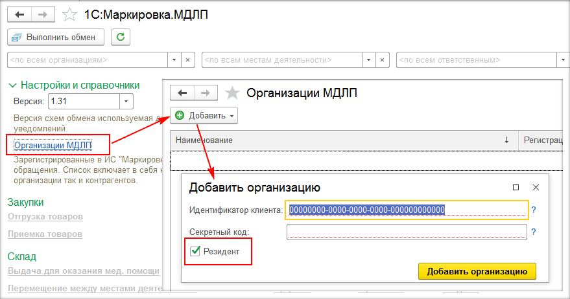Click the 'по всем ответственным' filter field

coord(477,60)
